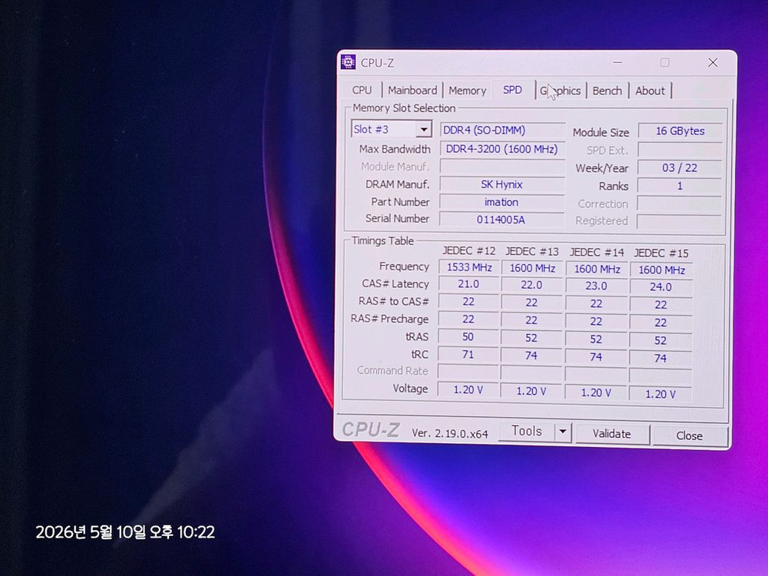Click the JEDEC #13 column header
This screenshot has height=576, width=768.
(532, 251)
